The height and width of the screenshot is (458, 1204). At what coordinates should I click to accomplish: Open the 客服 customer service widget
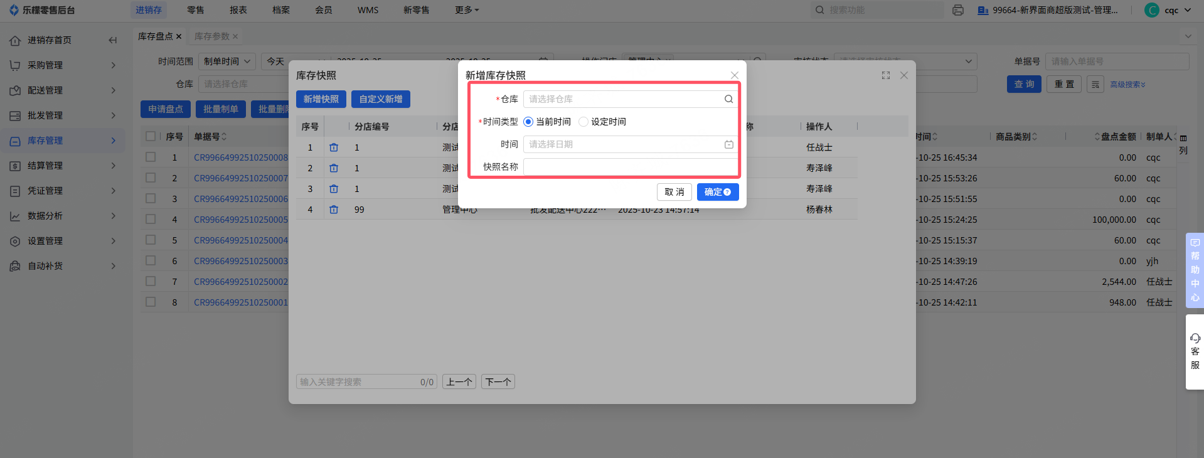click(x=1195, y=351)
